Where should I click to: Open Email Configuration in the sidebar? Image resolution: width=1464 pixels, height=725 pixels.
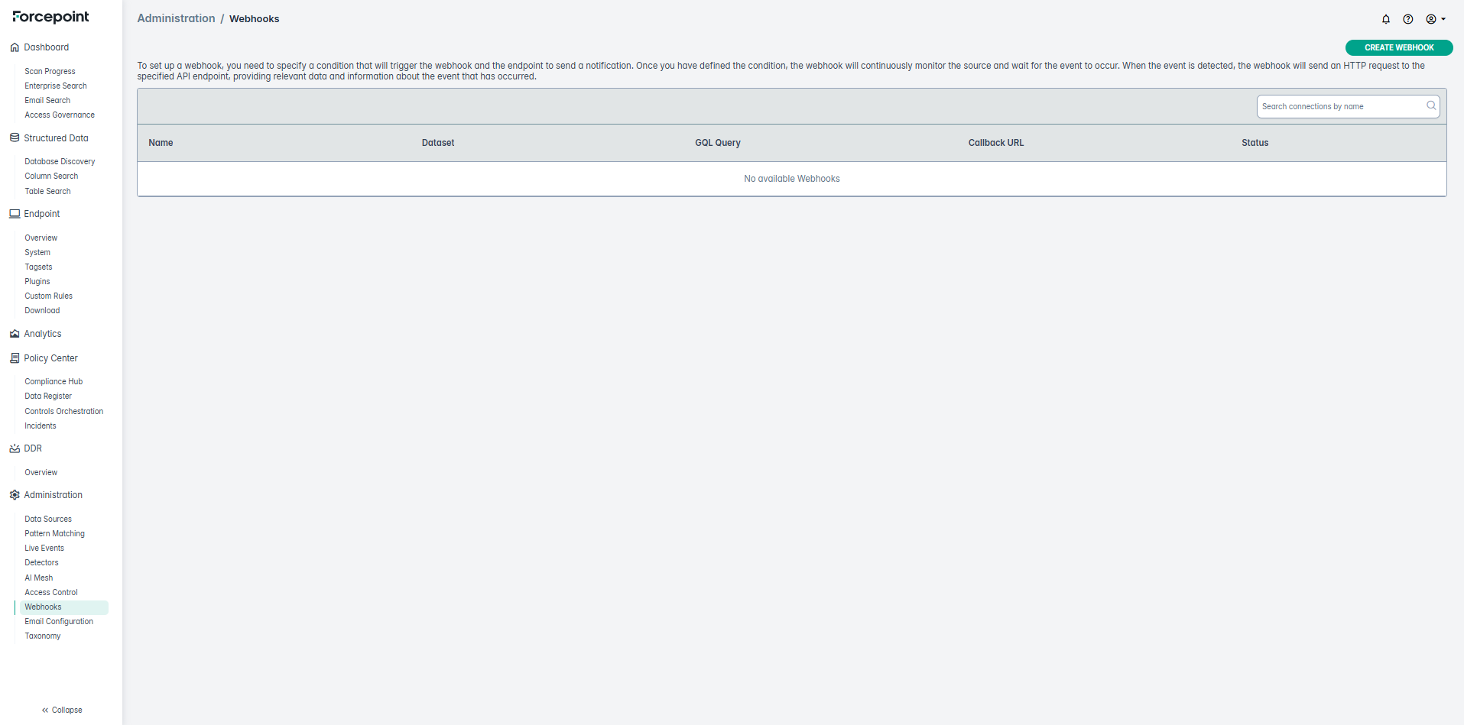coord(59,622)
